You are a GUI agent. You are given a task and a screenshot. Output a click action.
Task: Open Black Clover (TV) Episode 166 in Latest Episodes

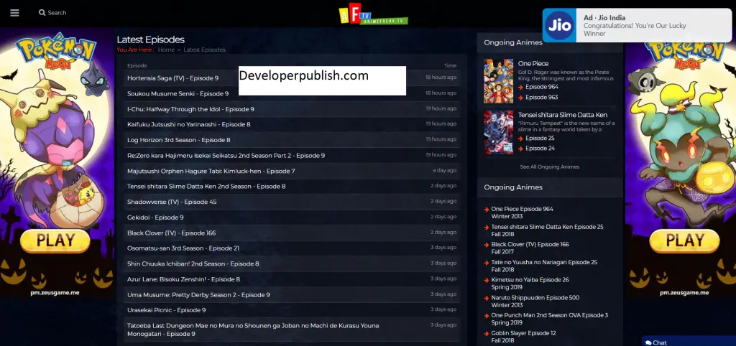tap(171, 233)
